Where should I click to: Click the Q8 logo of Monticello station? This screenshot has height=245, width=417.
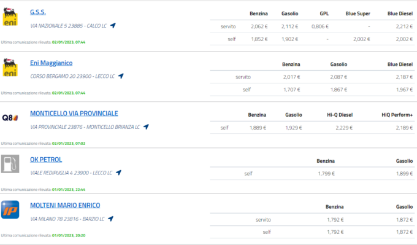coord(10,117)
